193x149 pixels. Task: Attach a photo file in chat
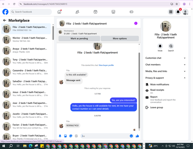click(65, 136)
